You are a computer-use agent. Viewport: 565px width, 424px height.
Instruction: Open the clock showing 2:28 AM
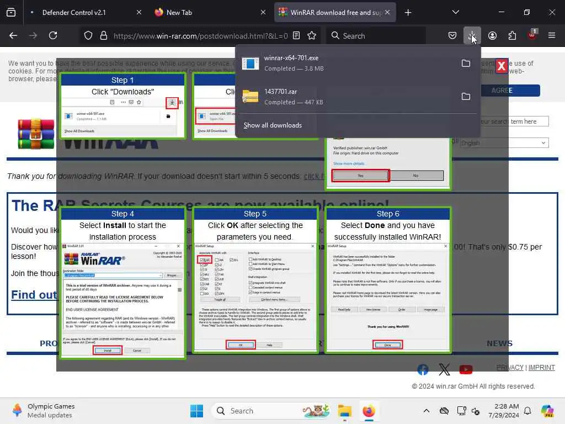pos(504,411)
